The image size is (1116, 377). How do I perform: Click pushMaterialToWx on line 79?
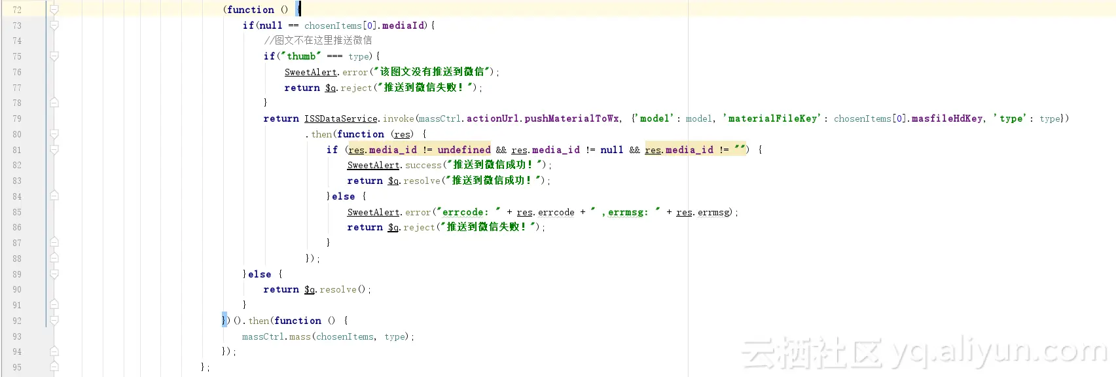click(571, 118)
